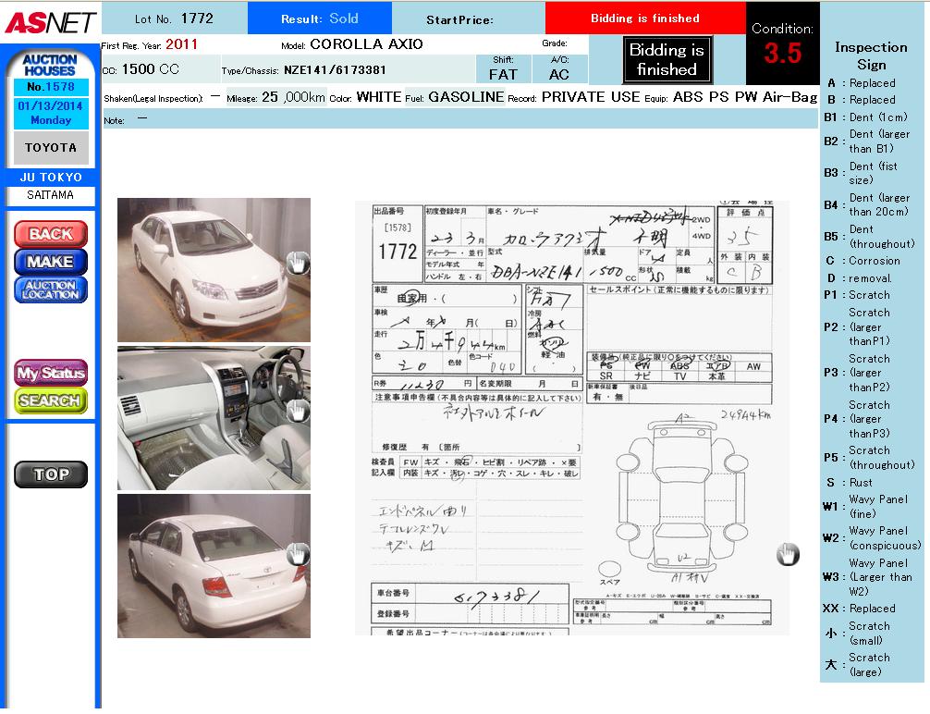Screen dimensions: 930x714
Task: Zoom hand icon on interior photo
Action: [297, 411]
